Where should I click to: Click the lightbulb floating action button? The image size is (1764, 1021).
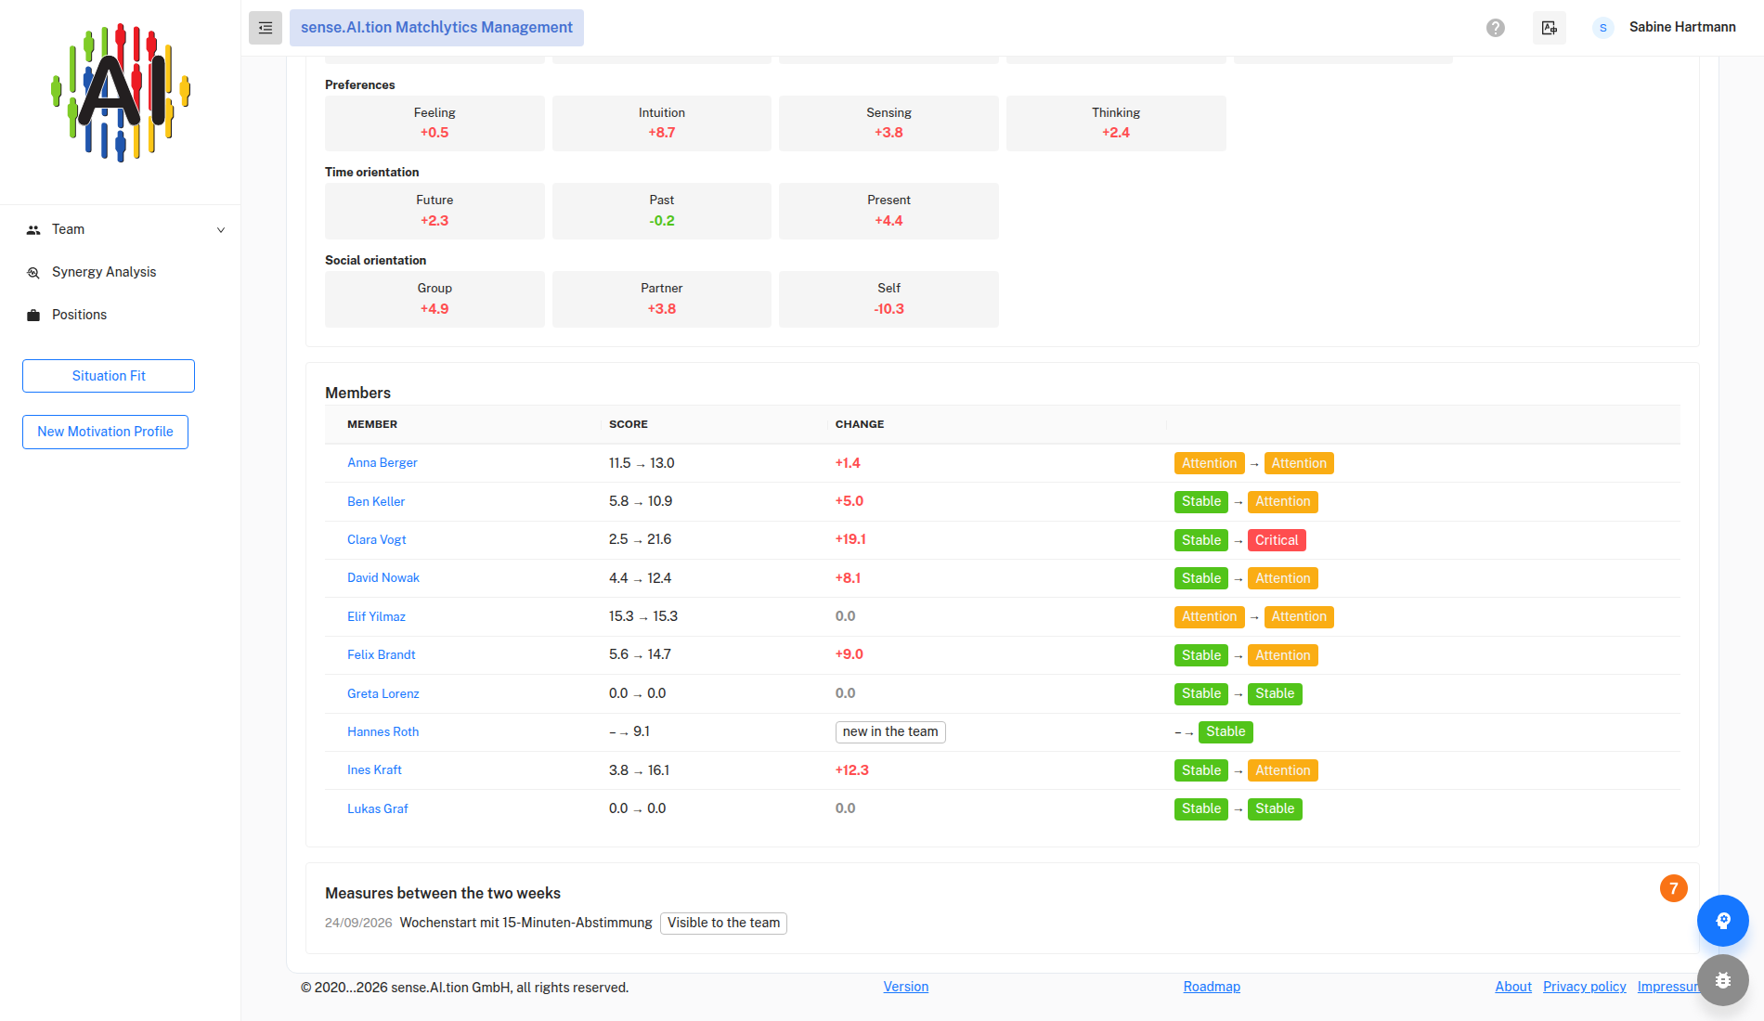(1722, 921)
